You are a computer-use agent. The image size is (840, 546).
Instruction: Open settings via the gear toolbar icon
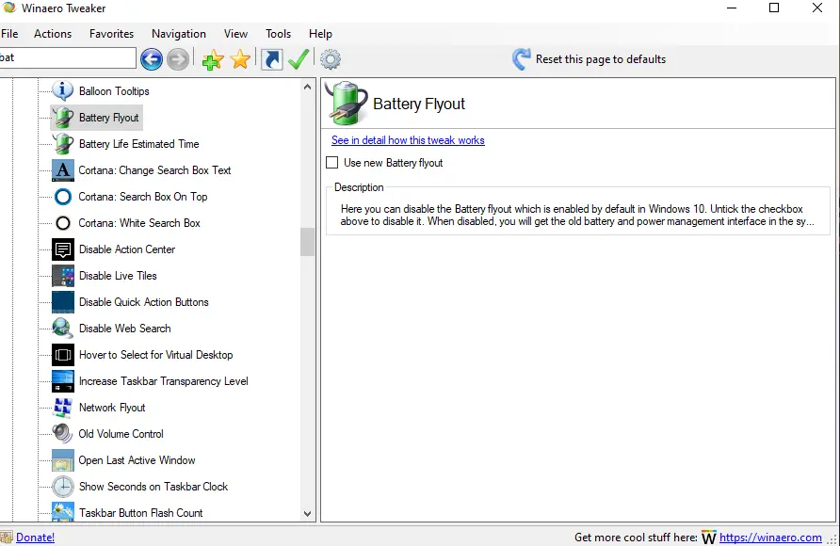[x=331, y=59]
